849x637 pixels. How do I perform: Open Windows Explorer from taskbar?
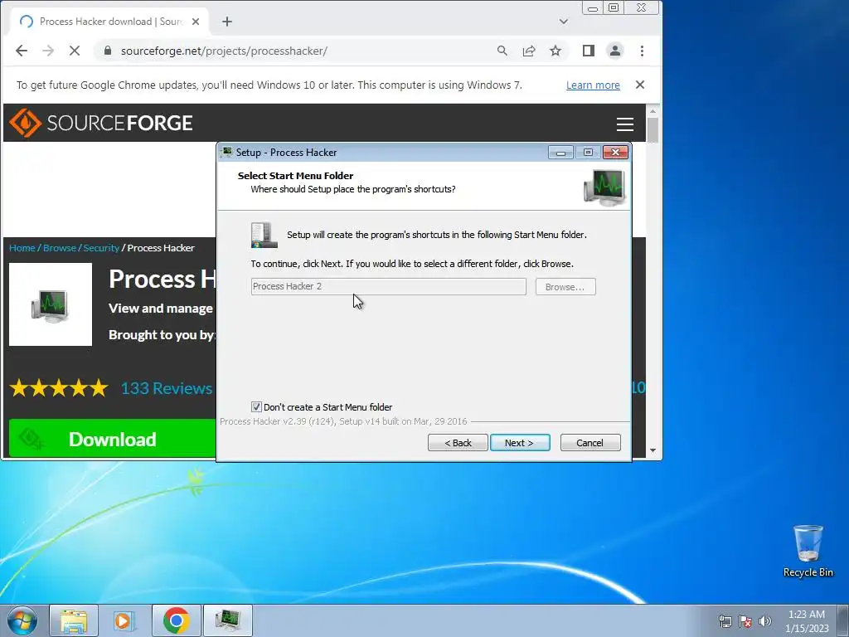[74, 620]
